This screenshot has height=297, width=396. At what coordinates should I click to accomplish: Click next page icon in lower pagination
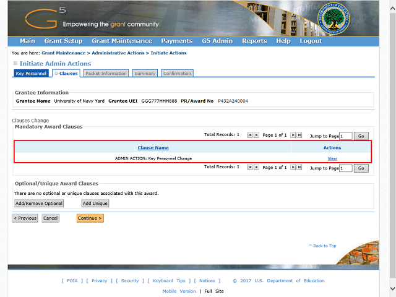[293, 167]
